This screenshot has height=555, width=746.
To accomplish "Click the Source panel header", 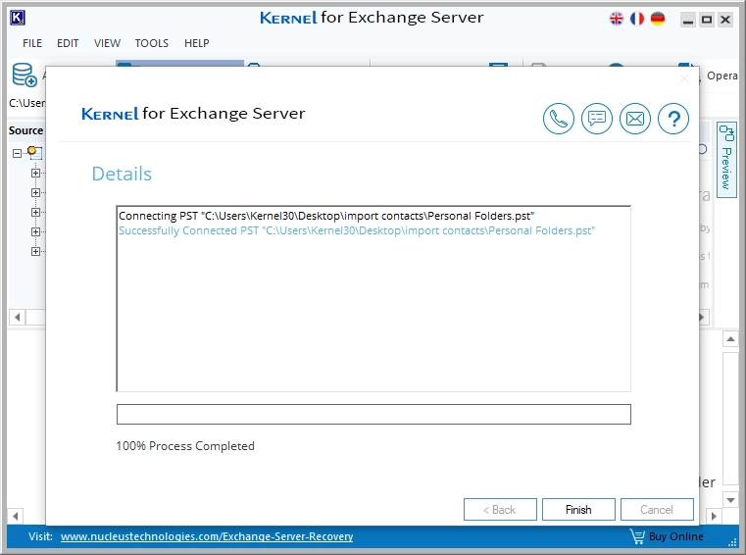I will click(x=25, y=130).
